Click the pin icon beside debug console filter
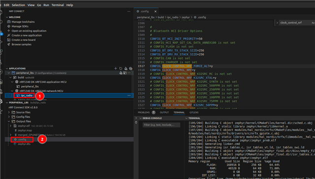This screenshot has height=179, width=315. (136, 122)
